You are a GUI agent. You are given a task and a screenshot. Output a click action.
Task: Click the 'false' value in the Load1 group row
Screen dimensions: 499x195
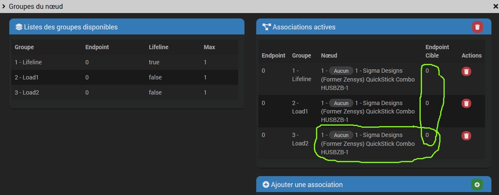pyautogui.click(x=155, y=77)
